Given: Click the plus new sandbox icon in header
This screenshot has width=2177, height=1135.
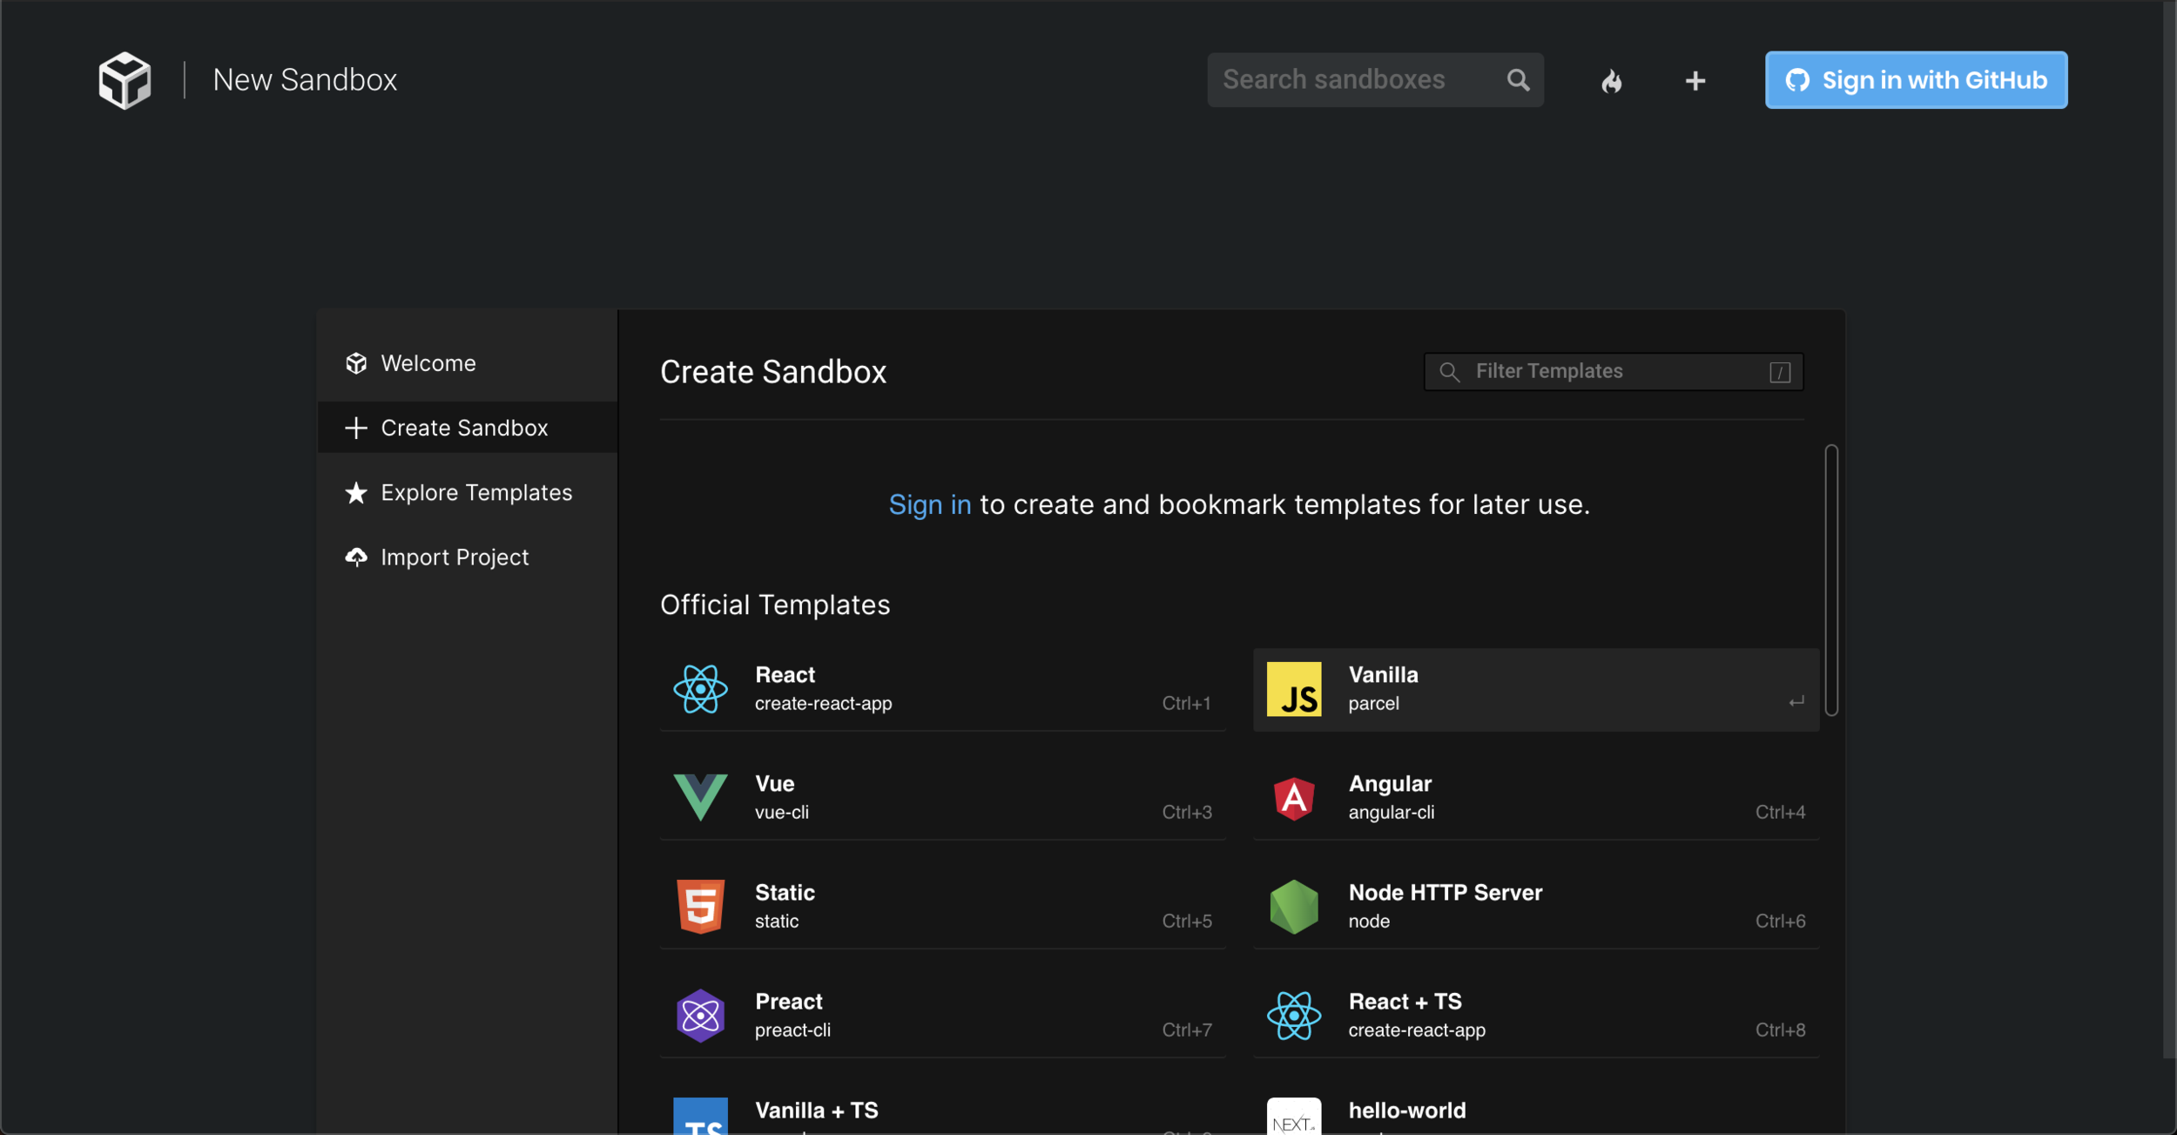Looking at the screenshot, I should click(x=1695, y=81).
